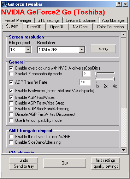Click the 4x label under AGP slider
The height and width of the screenshot is (179, 130).
click(x=115, y=86)
